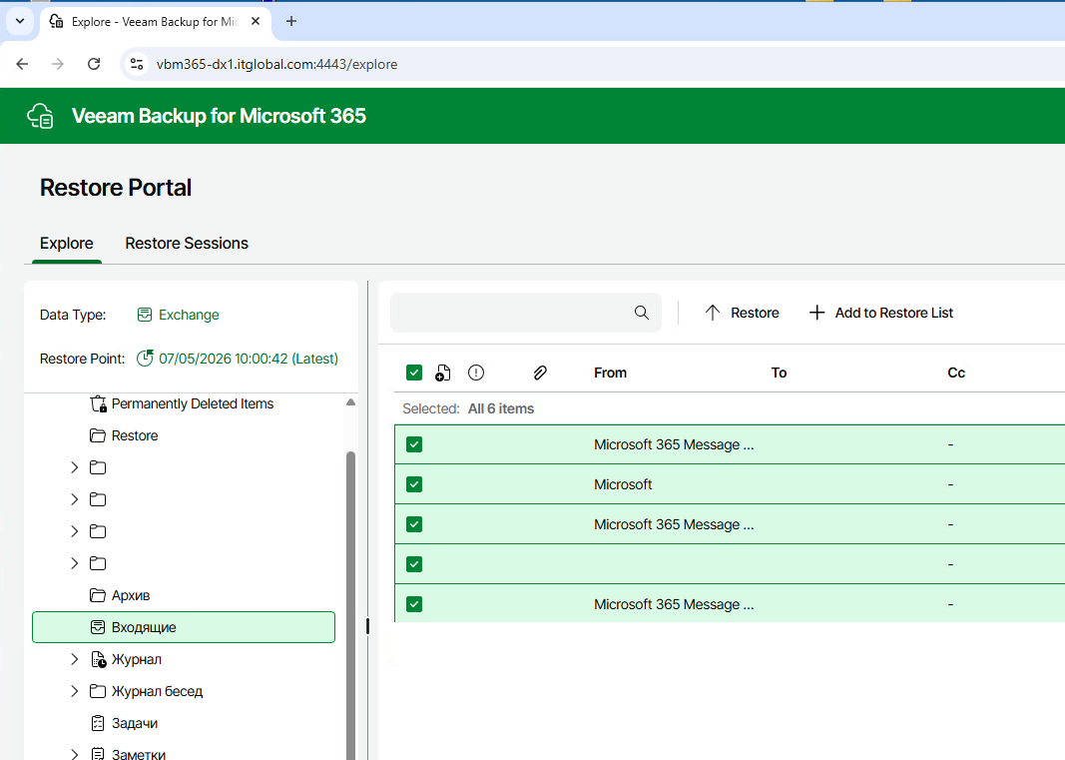Click the Заметки notes icon
This screenshot has height=760, width=1065.
point(98,753)
